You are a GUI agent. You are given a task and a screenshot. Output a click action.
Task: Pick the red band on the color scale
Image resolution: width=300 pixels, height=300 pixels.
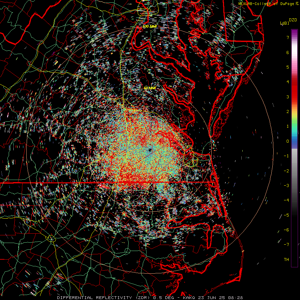click(294, 92)
